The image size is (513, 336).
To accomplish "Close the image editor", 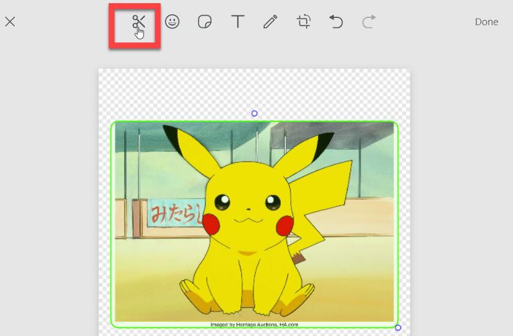I will (x=10, y=22).
